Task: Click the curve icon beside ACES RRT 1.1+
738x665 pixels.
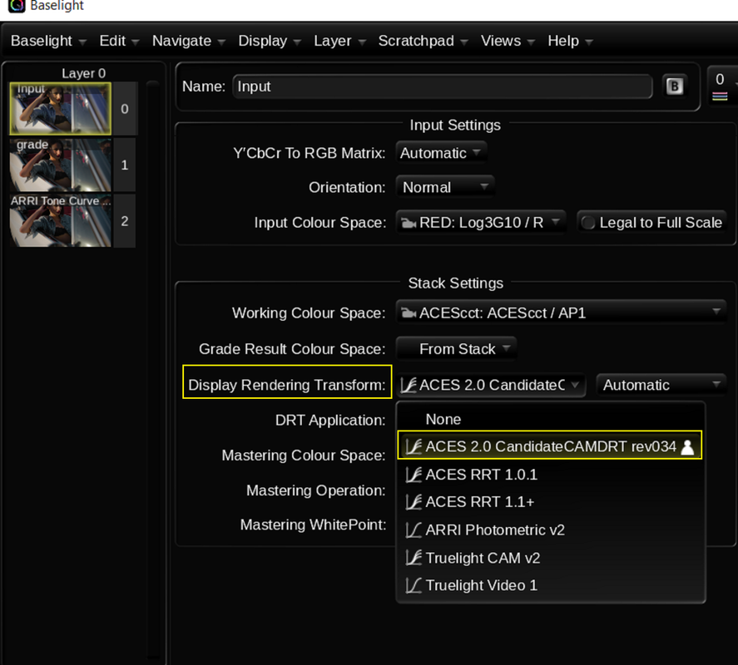Action: click(414, 502)
